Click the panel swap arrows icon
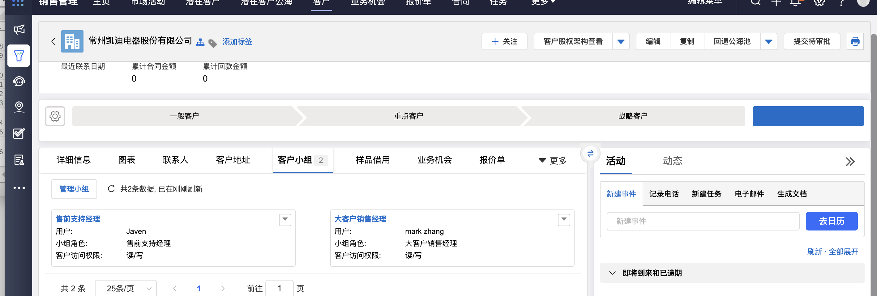This screenshot has height=296, width=877. tap(590, 154)
